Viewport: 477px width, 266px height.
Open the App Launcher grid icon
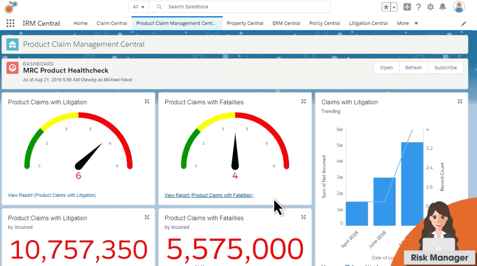(x=10, y=23)
